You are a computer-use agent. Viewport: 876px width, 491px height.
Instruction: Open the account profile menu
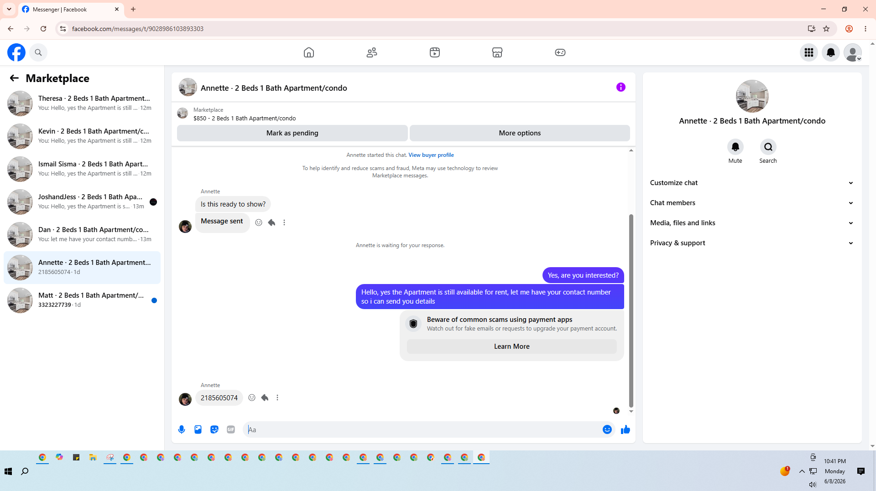(853, 52)
